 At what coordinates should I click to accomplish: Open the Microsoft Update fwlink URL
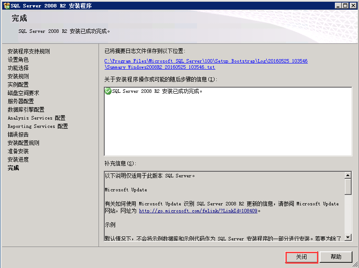coord(198,211)
